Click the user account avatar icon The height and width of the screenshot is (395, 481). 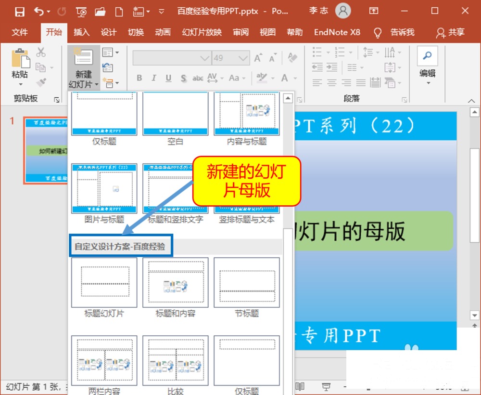click(342, 11)
